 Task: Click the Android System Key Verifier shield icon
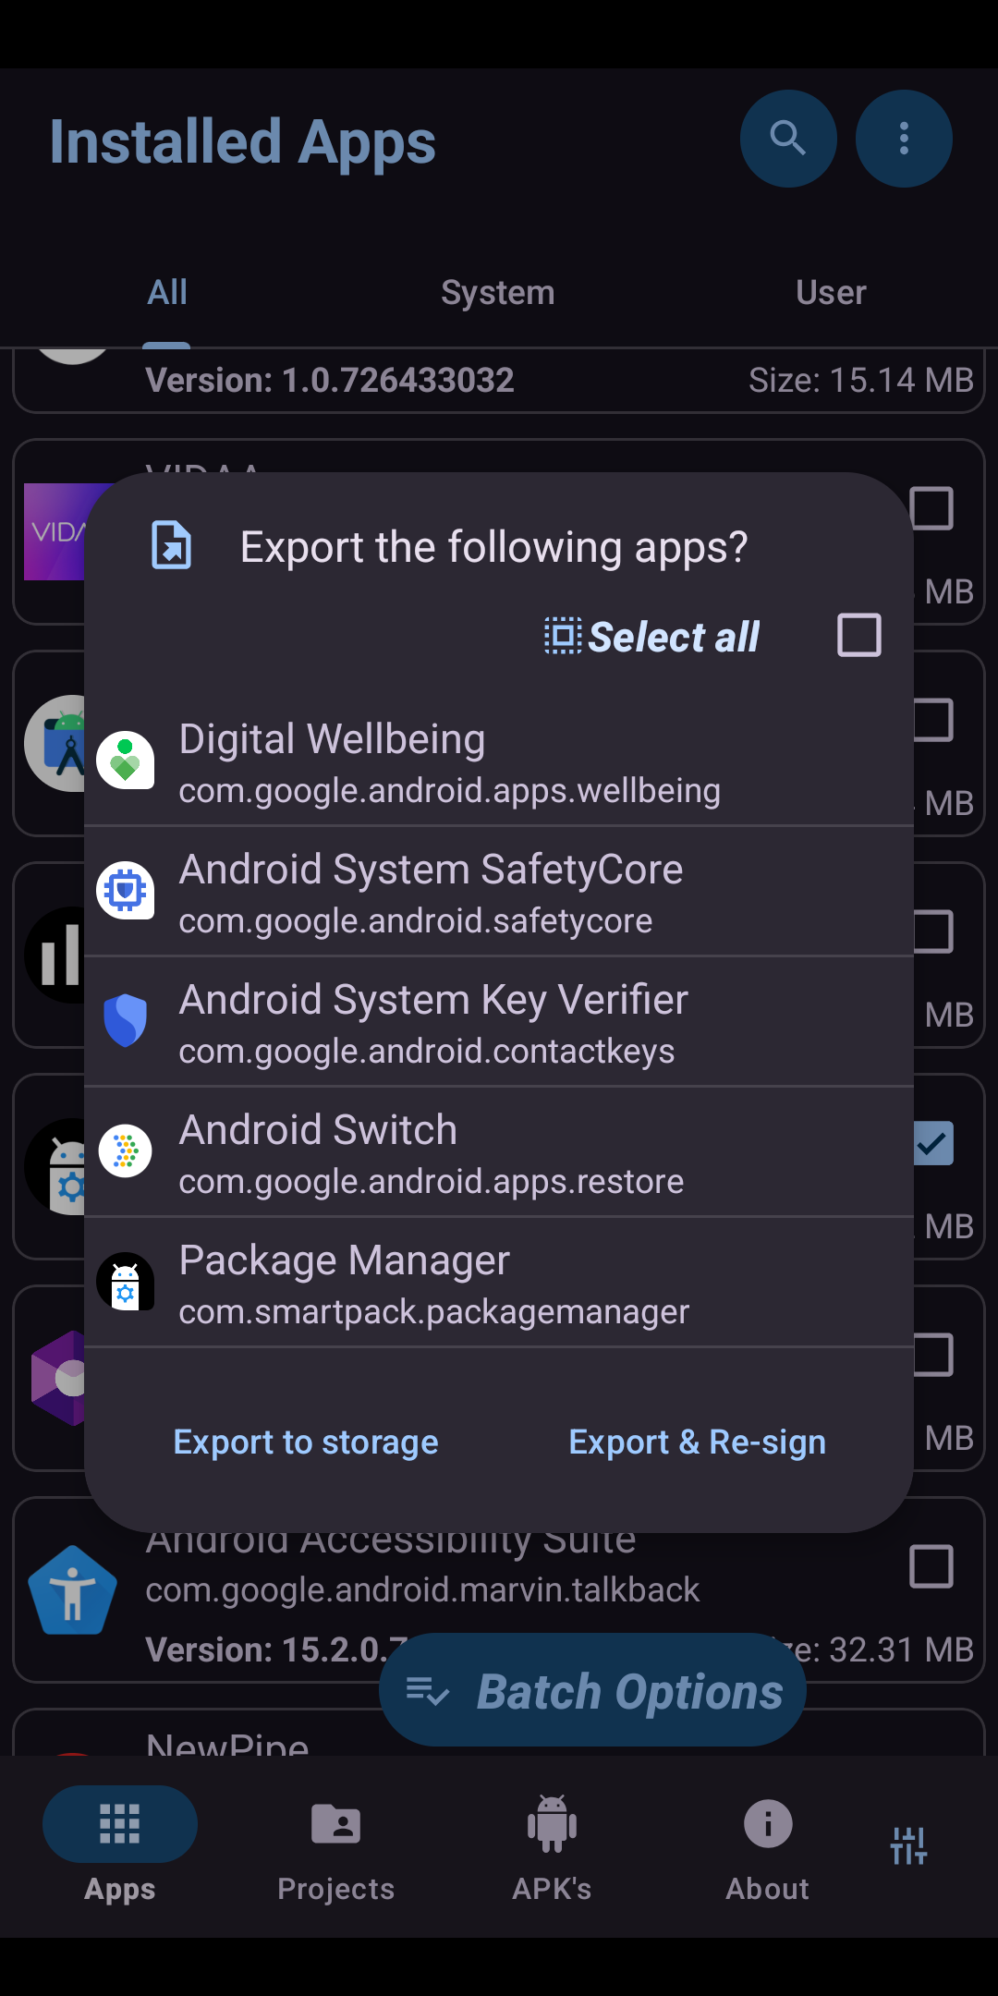[126, 1021]
